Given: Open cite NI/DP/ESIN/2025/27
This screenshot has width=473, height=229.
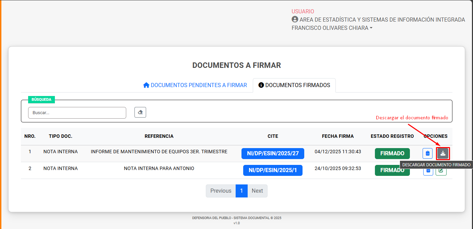Looking at the screenshot, I should [x=273, y=153].
